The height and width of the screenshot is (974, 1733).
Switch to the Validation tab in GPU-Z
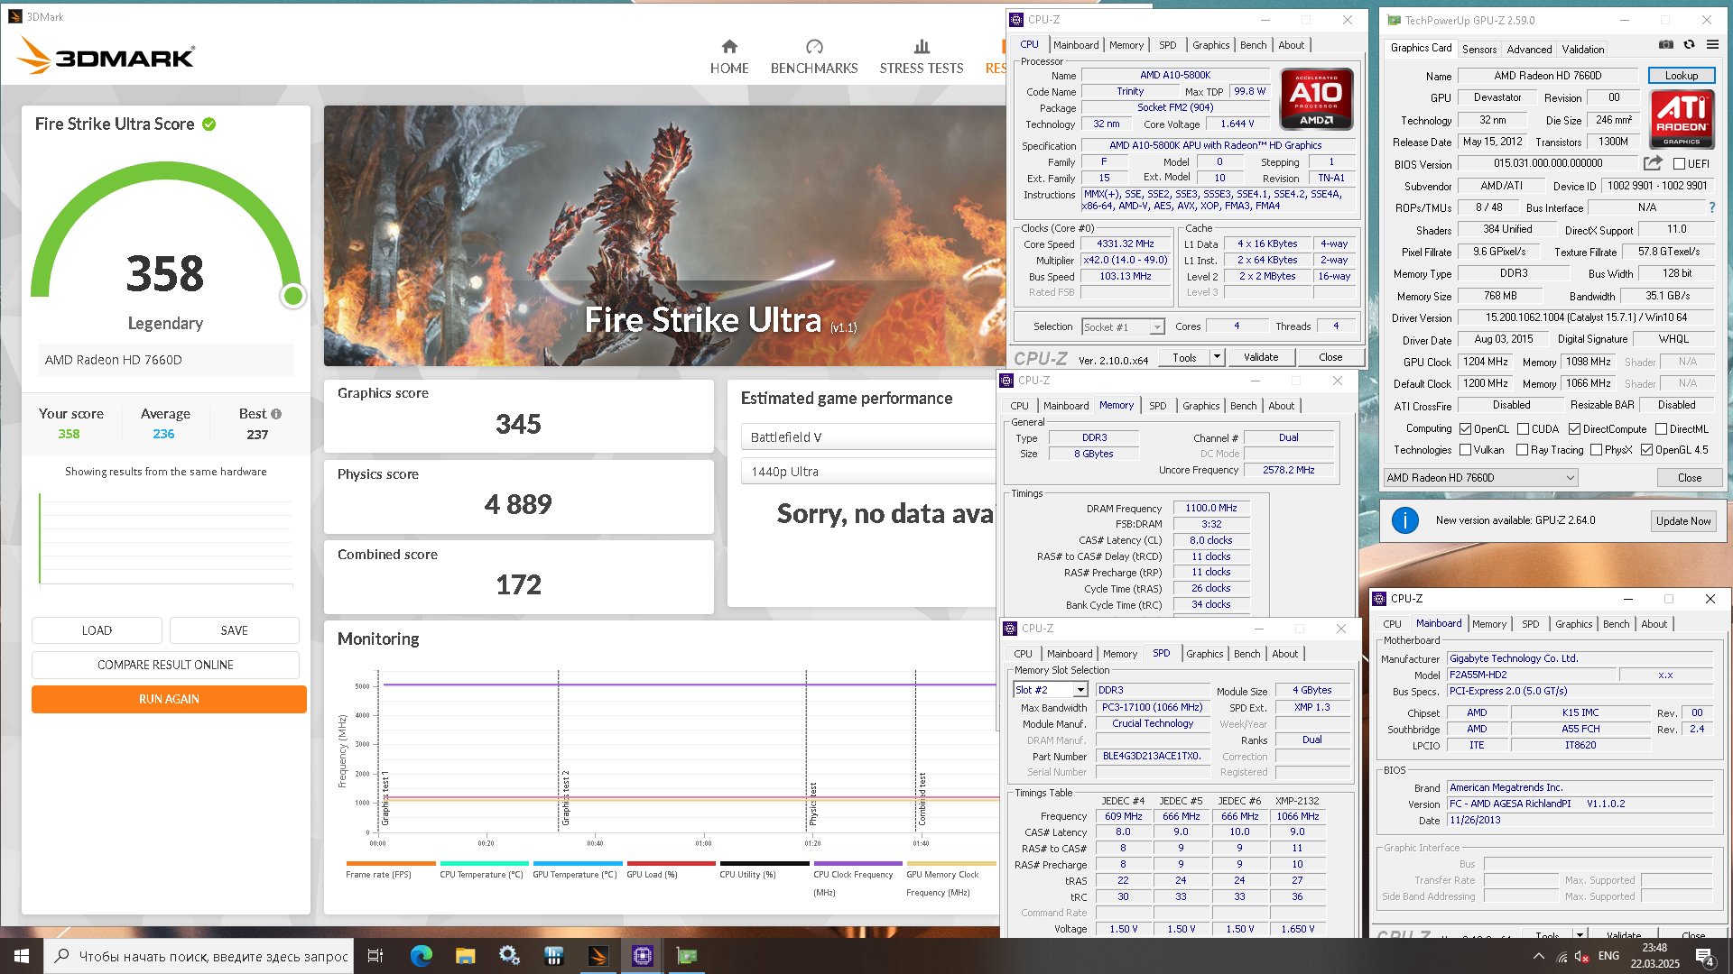[1583, 50]
